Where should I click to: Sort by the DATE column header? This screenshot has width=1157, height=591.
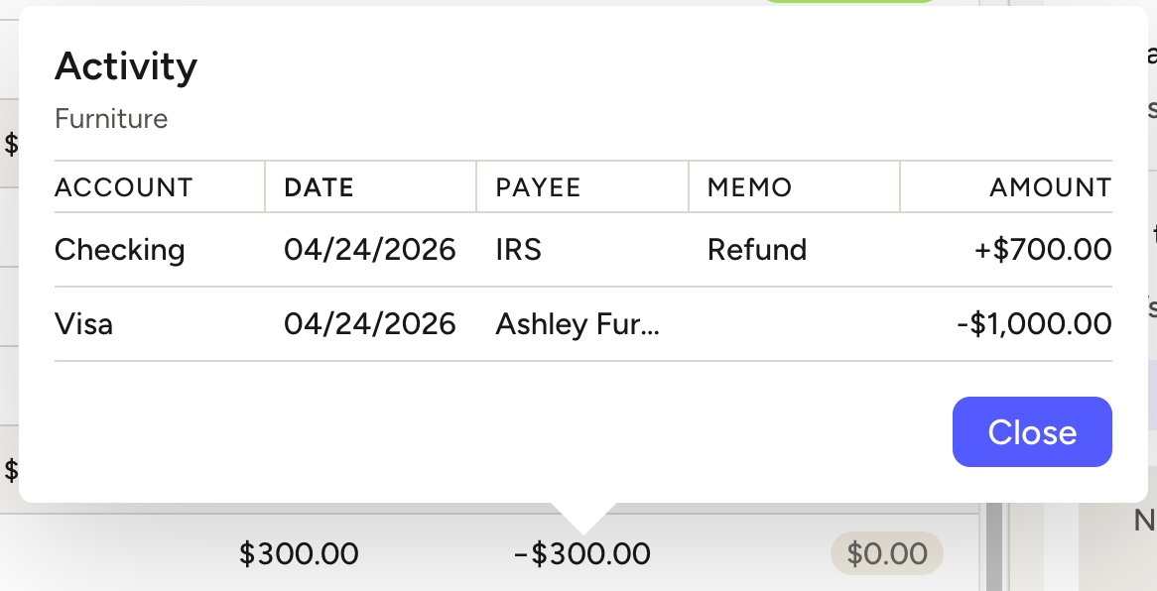point(319,187)
